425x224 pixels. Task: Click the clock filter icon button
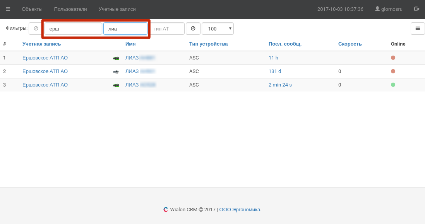(193, 29)
